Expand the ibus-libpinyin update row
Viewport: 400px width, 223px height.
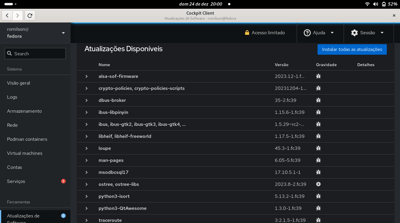tap(87, 112)
